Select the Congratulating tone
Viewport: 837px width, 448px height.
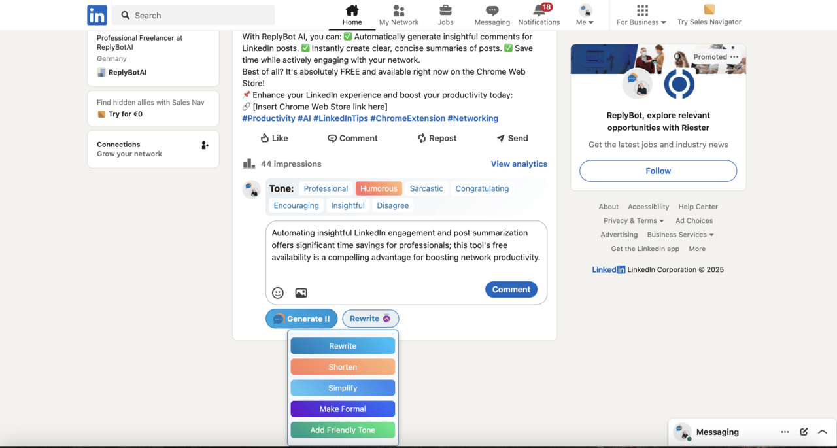(x=482, y=188)
